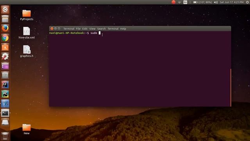Open the View menu in Terminal
The height and width of the screenshot is (141, 250).
(x=92, y=29)
